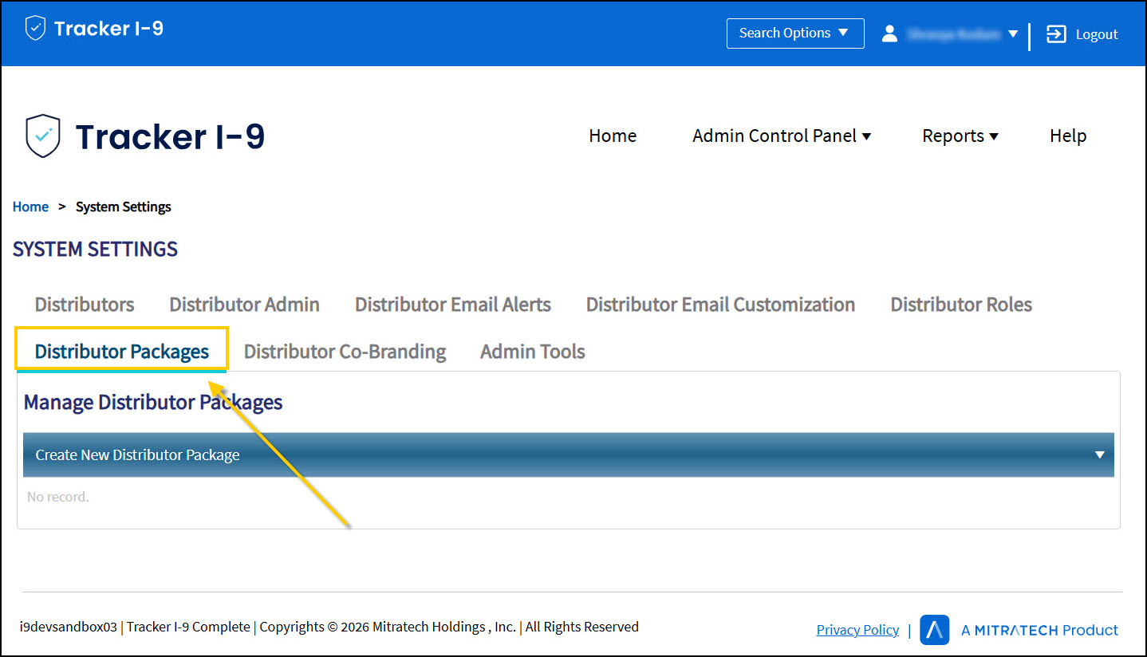Click the Mitratech logo icon in the footer
This screenshot has height=657, width=1147.
point(934,630)
